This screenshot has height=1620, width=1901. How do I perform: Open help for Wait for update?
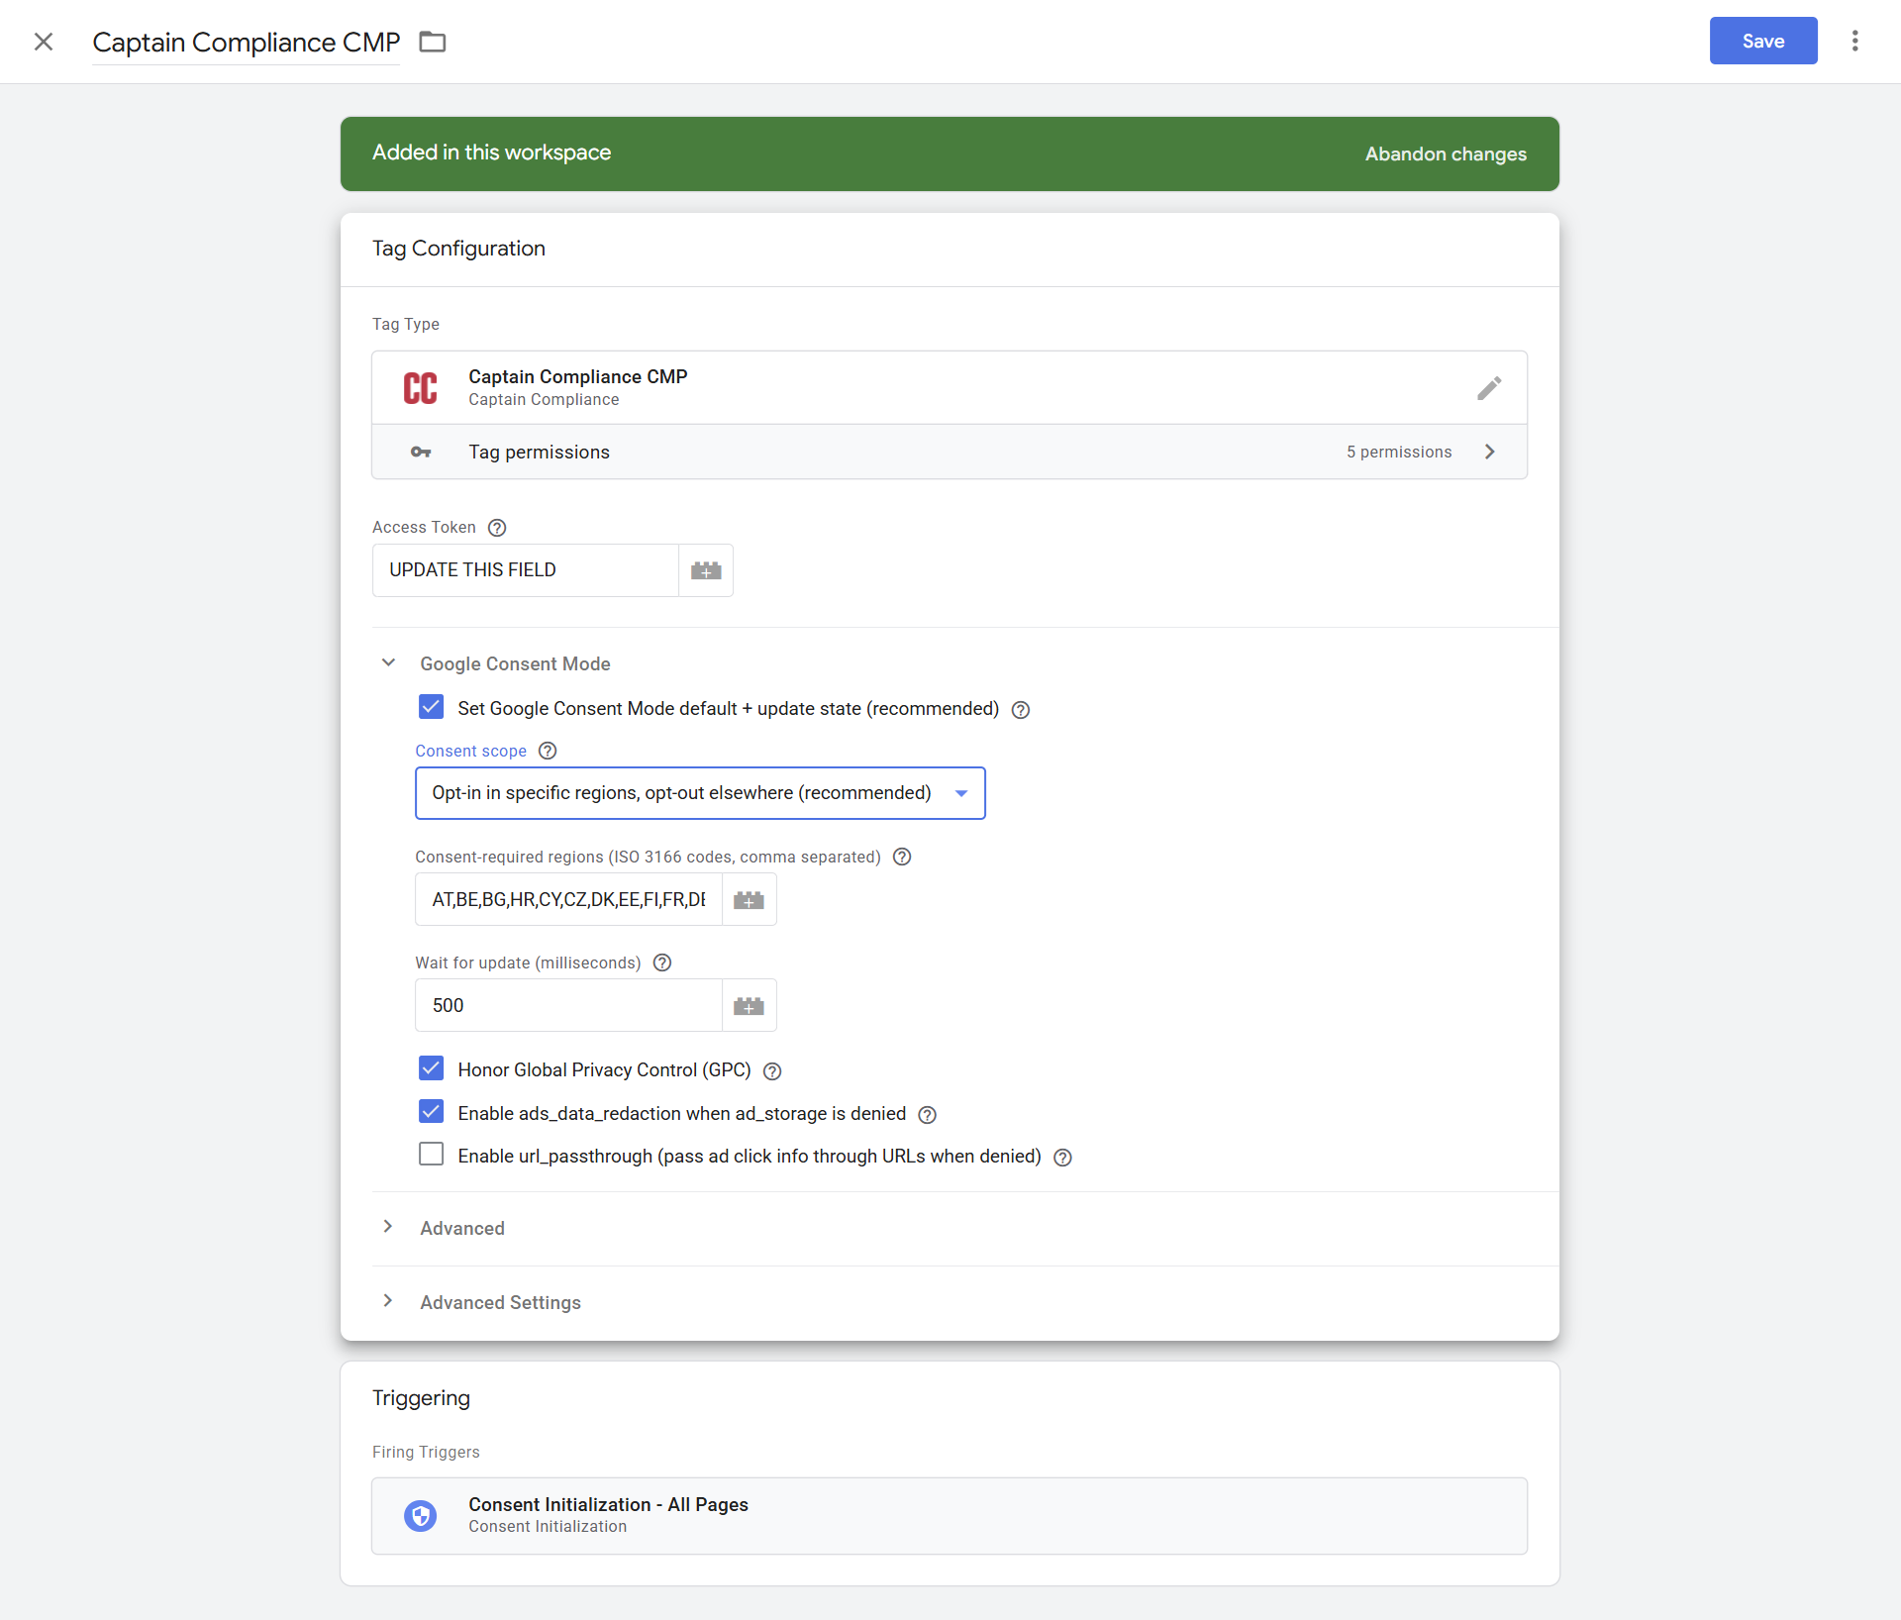pyautogui.click(x=662, y=962)
